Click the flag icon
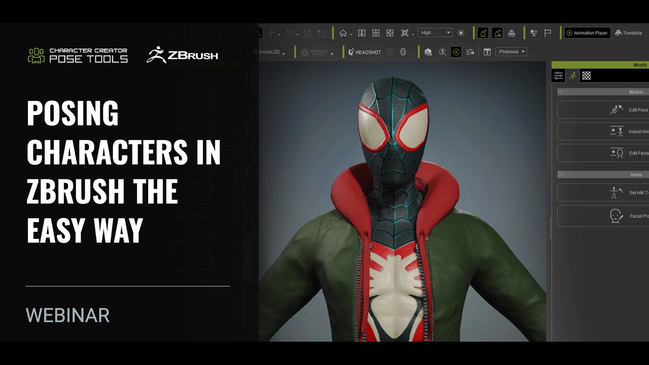649x365 pixels. pos(548,33)
